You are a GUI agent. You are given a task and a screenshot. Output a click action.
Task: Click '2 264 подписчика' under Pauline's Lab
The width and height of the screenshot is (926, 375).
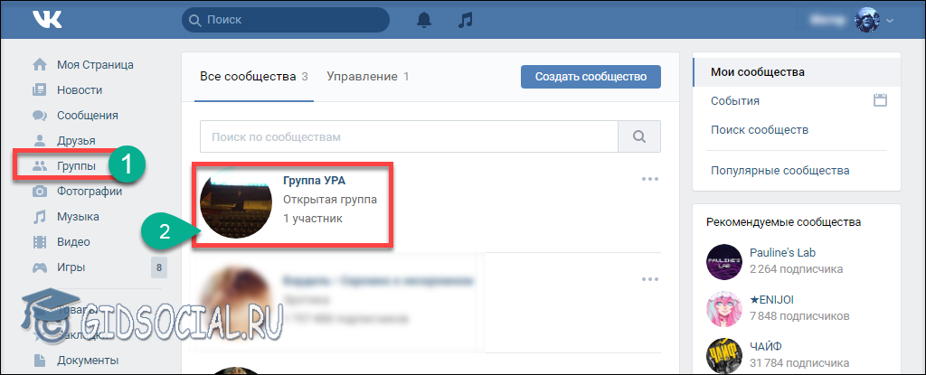[x=796, y=269]
